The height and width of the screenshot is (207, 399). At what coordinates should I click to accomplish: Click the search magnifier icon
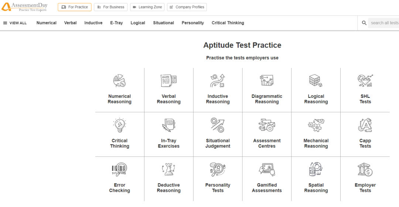click(364, 23)
